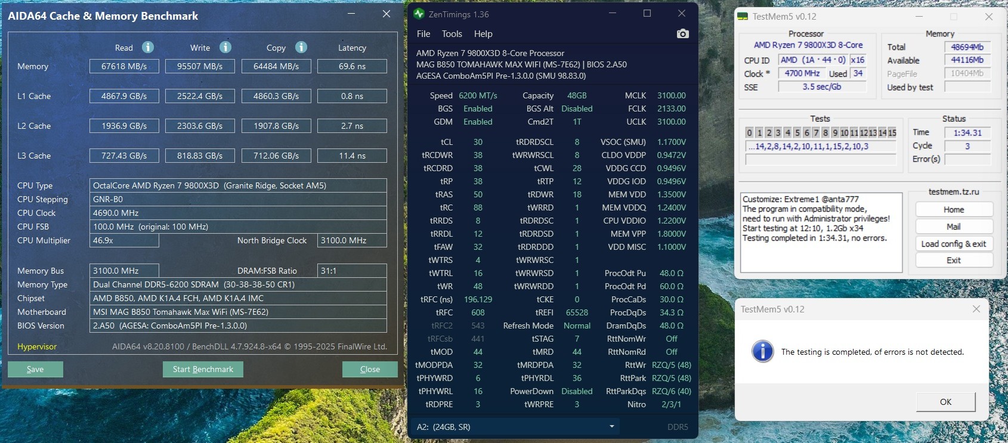Click the CPU Clock field 4690.0 MHz
Viewport: 1008px width, 443px height.
238,213
